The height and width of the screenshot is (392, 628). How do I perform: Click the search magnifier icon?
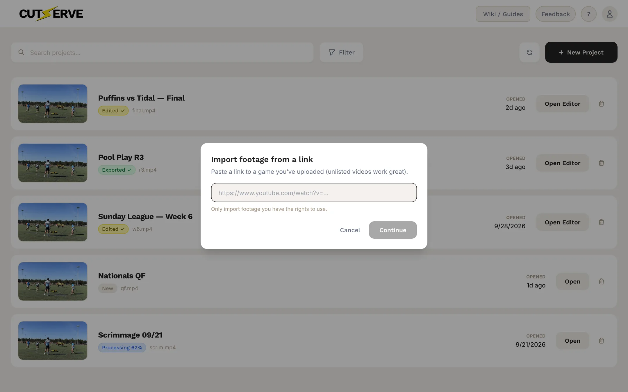click(x=21, y=52)
